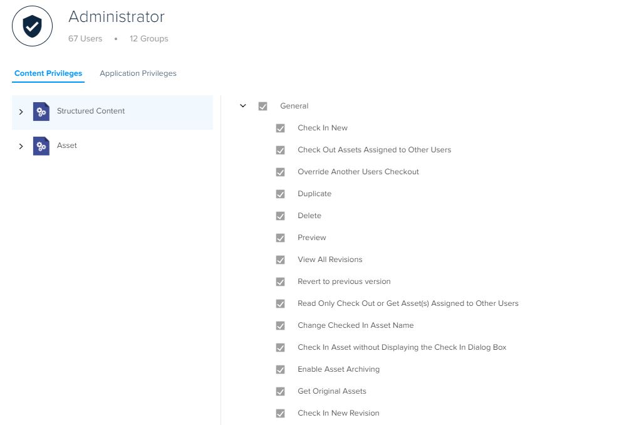This screenshot has height=425, width=634.
Task: Click the View All Revisions label
Action: (330, 260)
